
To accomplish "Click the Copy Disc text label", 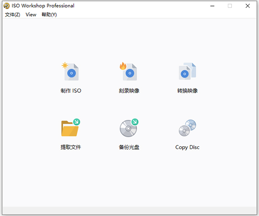I will 187,147.
